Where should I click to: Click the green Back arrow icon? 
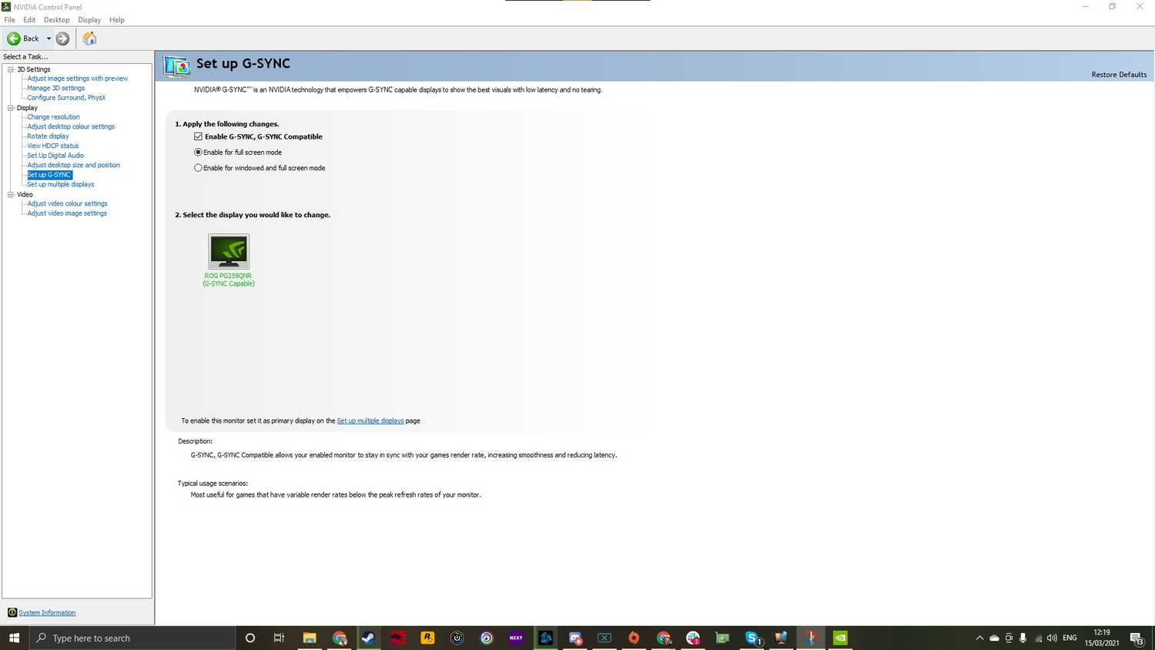[x=14, y=39]
